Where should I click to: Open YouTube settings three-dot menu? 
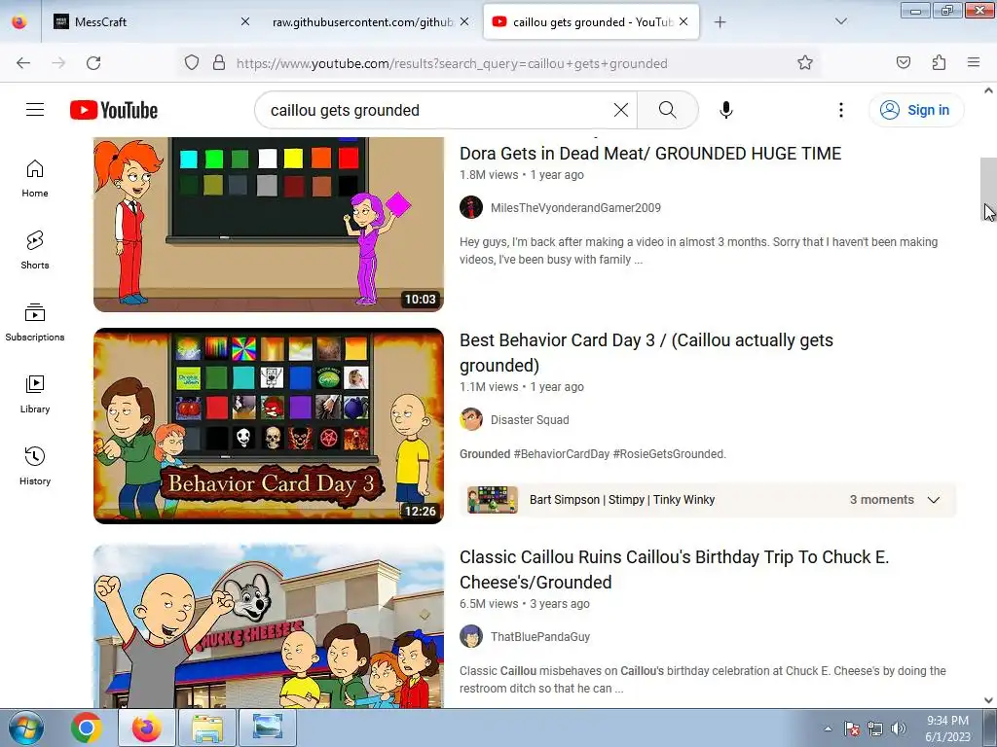840,110
